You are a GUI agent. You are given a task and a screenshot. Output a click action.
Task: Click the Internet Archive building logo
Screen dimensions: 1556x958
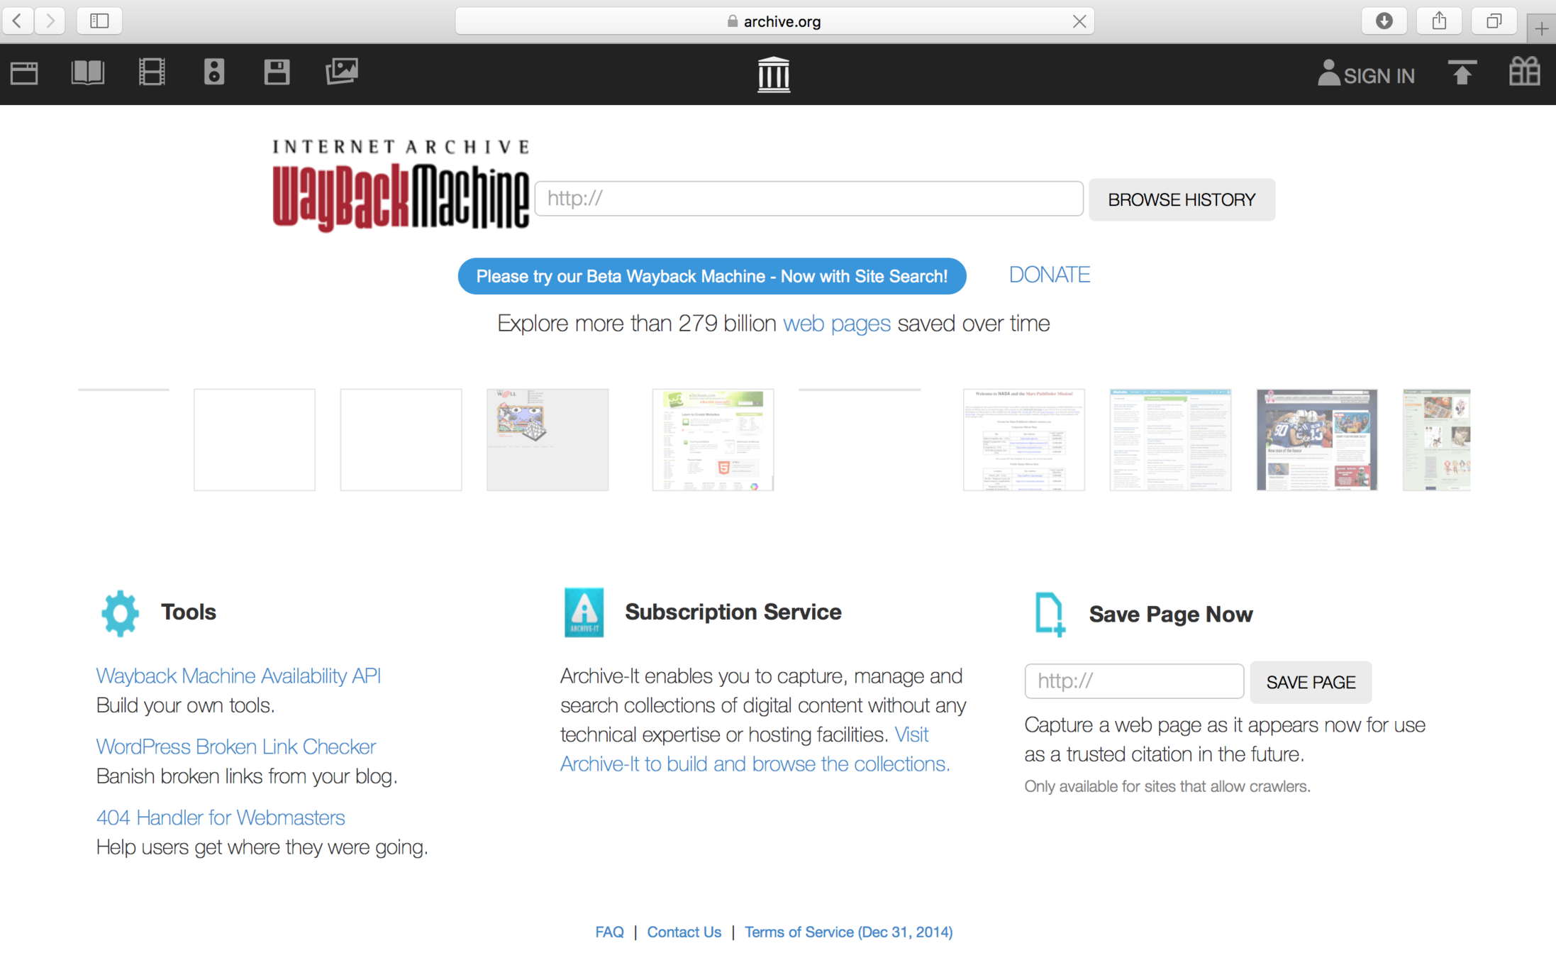coord(773,75)
